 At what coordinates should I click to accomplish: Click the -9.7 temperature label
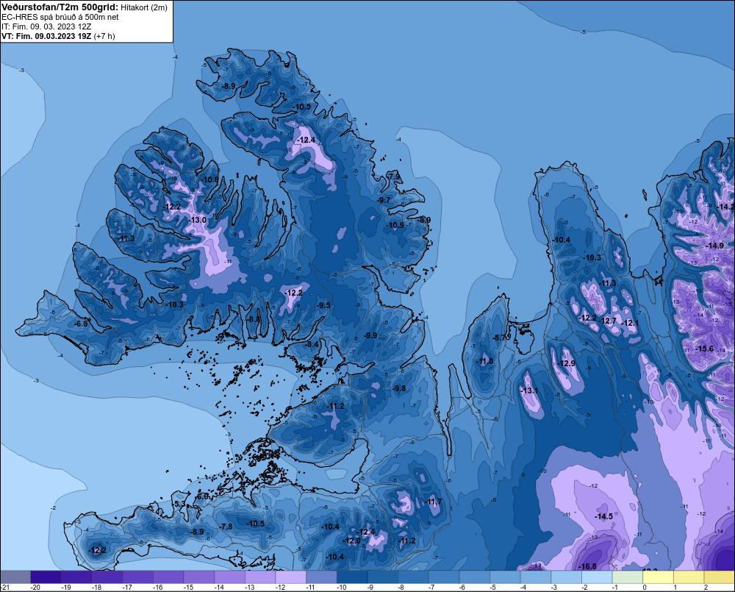click(x=384, y=200)
